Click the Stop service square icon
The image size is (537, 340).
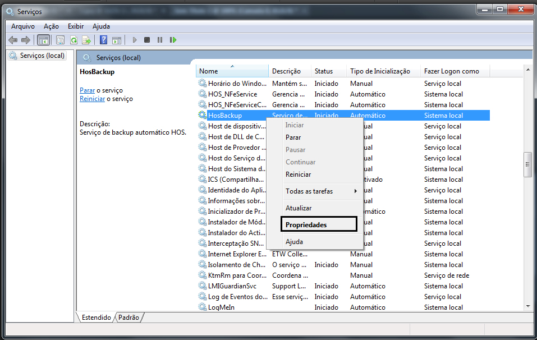147,40
